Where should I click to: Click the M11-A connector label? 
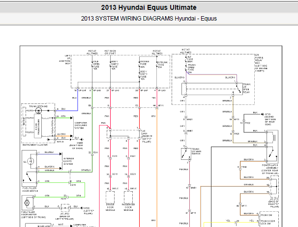pyautogui.click(x=60, y=142)
